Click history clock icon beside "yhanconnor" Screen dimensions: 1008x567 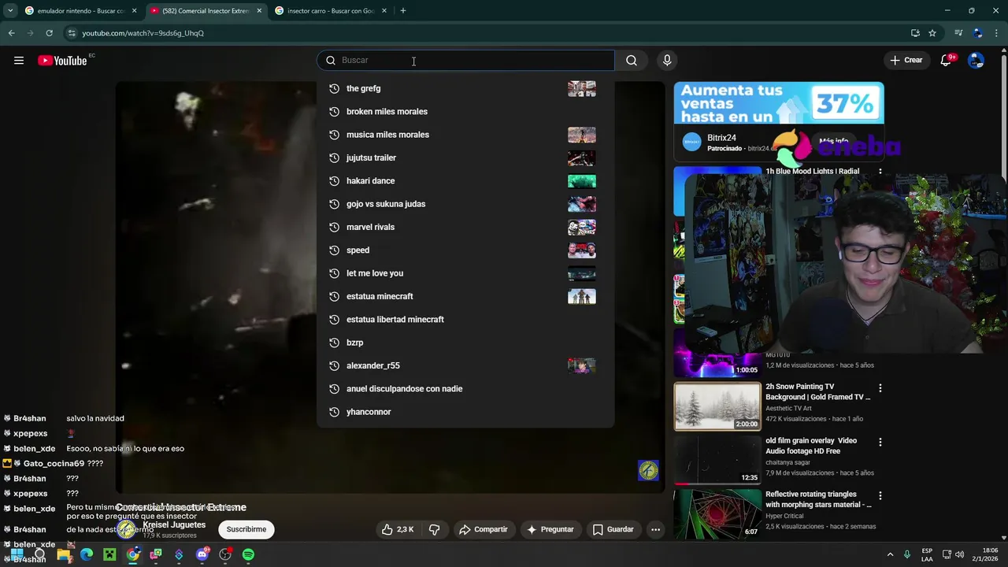click(334, 412)
